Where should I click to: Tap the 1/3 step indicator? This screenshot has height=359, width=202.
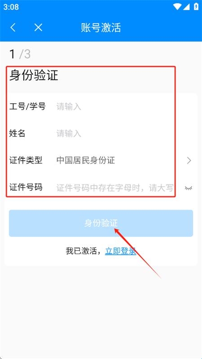coord(20,54)
